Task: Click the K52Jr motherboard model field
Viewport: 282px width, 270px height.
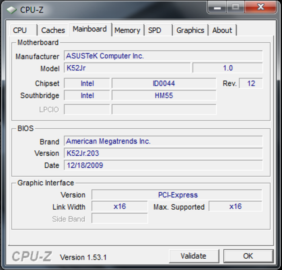Action: [x=127, y=68]
